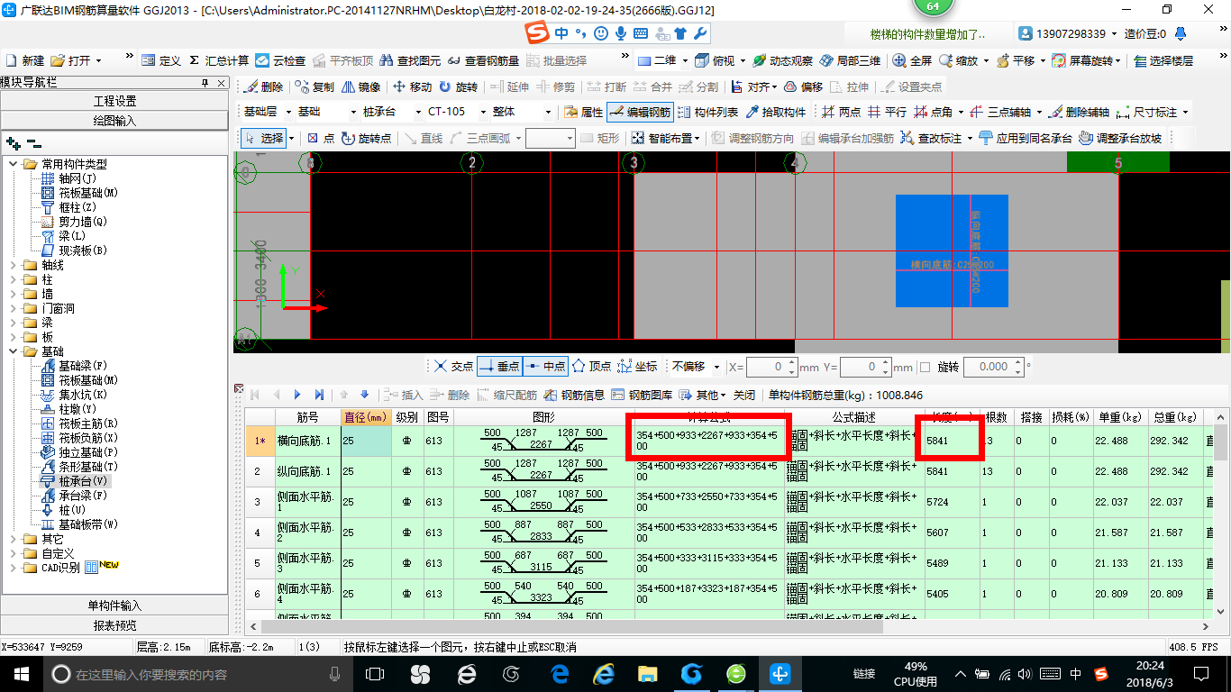1231x692 pixels.
Task: Expand the 轴线 tree node
Action: pyautogui.click(x=14, y=265)
